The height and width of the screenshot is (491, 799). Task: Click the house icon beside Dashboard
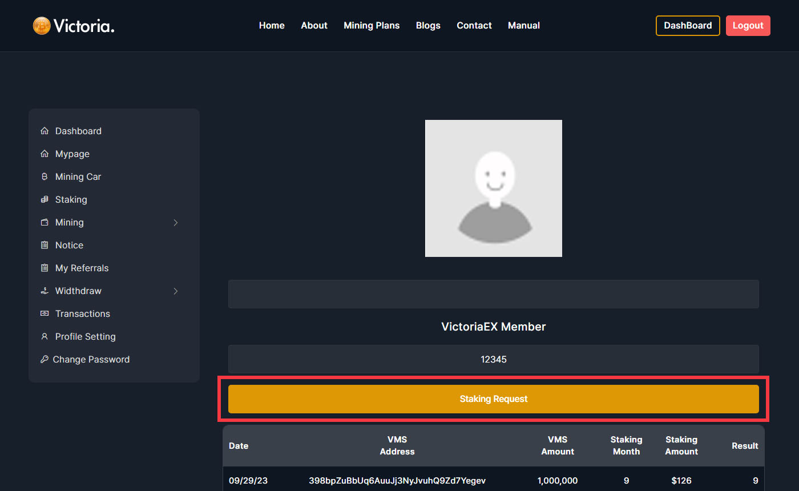(x=45, y=131)
